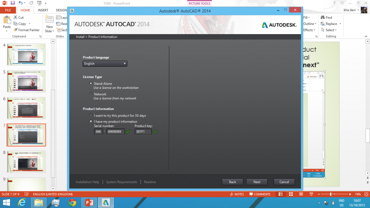Click spell check icon in status bar
The image size is (370, 208).
pos(26,194)
